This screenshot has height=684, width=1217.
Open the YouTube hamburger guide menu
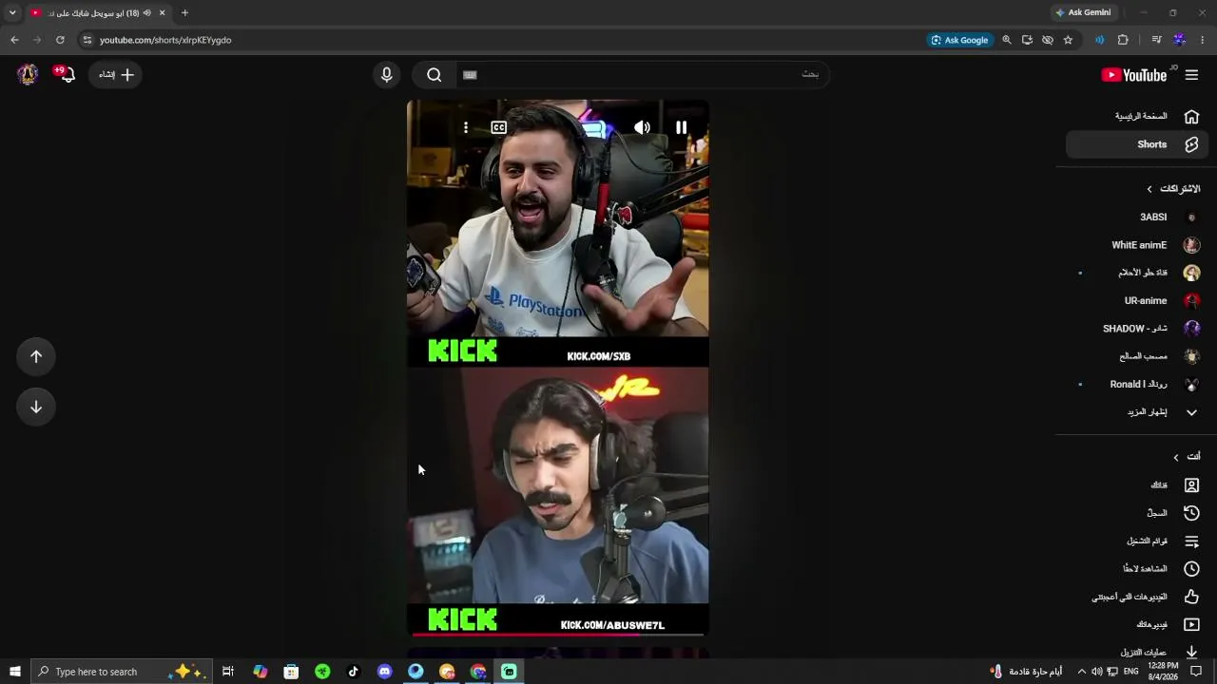pos(1191,75)
